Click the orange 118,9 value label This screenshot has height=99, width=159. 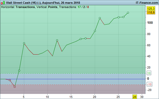(x=151, y=12)
